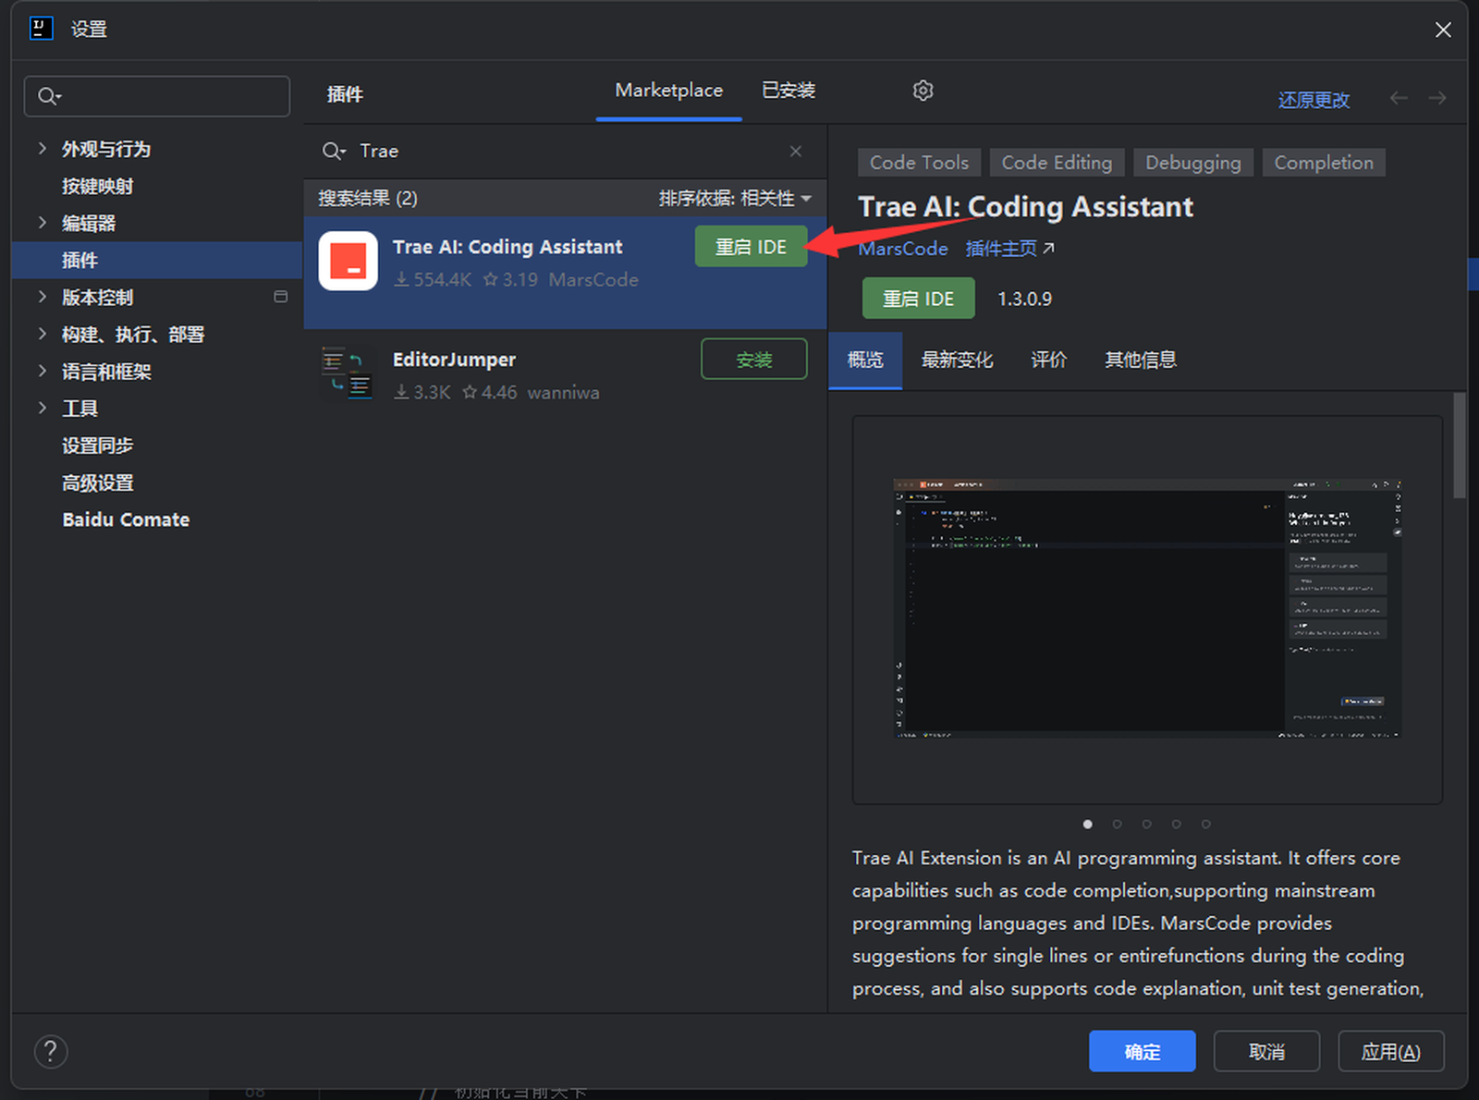This screenshot has width=1479, height=1100.
Task: Click the Completion tag
Action: click(x=1324, y=163)
